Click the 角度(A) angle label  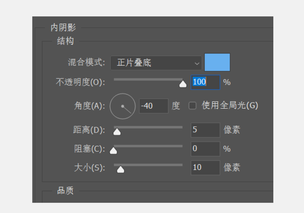[x=90, y=106]
